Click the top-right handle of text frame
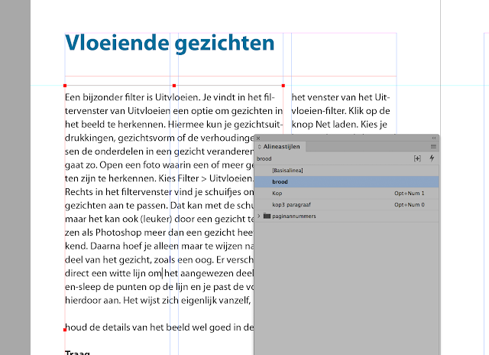The image size is (489, 355). tap(283, 86)
